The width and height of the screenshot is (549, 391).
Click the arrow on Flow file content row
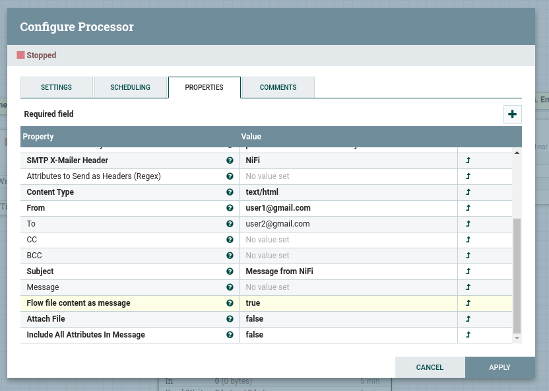tap(467, 303)
